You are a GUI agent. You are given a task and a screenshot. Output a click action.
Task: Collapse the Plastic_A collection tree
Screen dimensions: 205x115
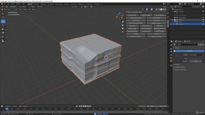[x=173, y=20]
